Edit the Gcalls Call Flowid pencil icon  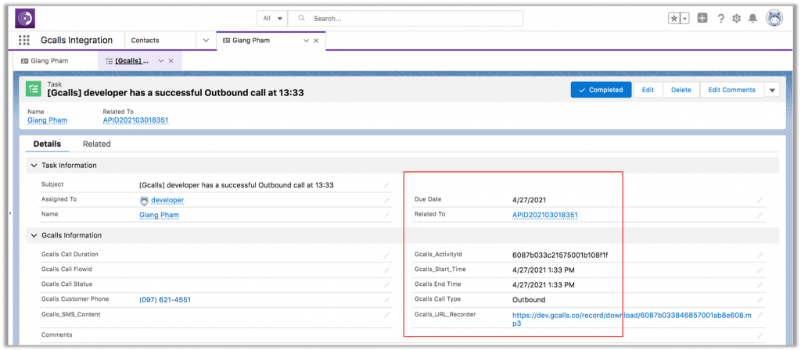click(386, 270)
